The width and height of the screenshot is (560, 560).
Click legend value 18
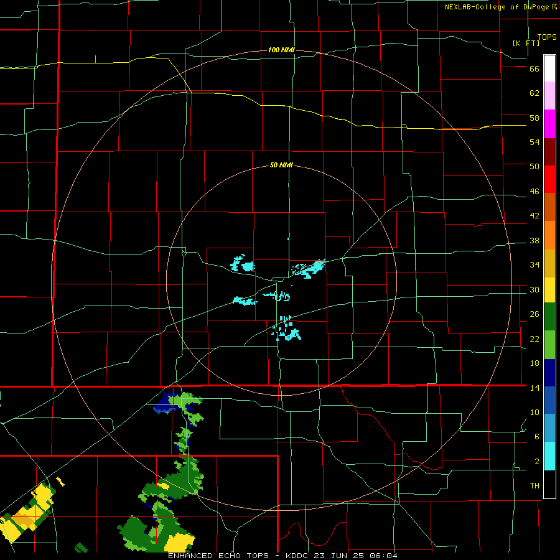coord(534,363)
